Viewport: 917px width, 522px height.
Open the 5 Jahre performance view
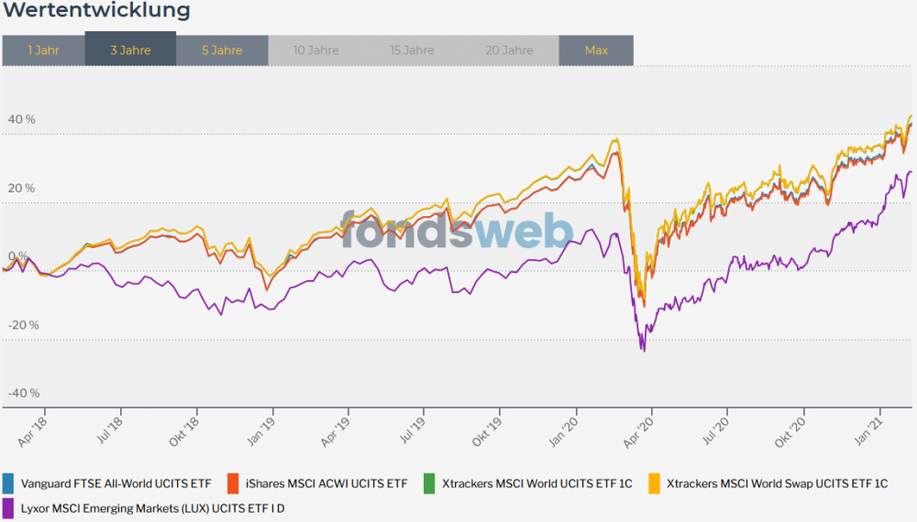(222, 50)
